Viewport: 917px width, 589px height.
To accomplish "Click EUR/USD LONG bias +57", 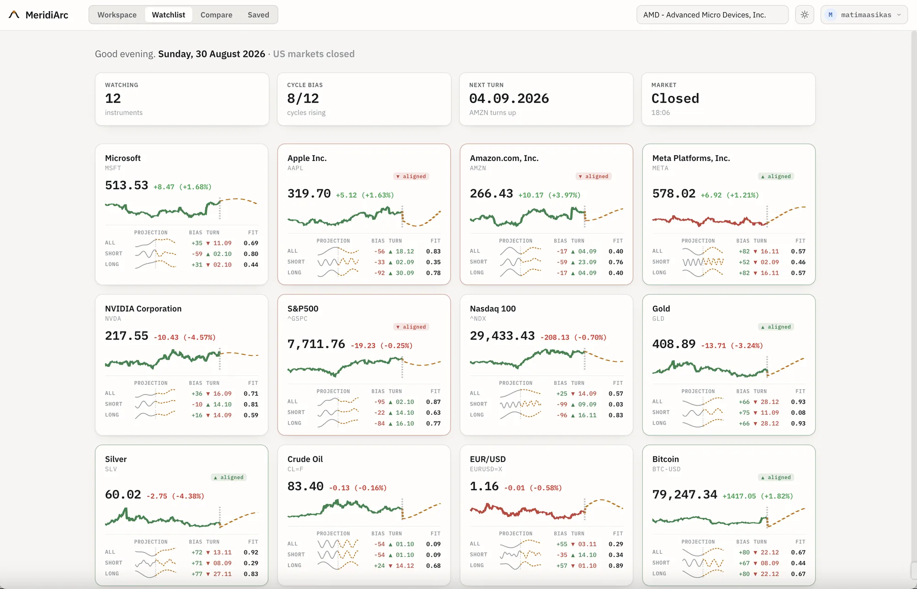I will [562, 566].
